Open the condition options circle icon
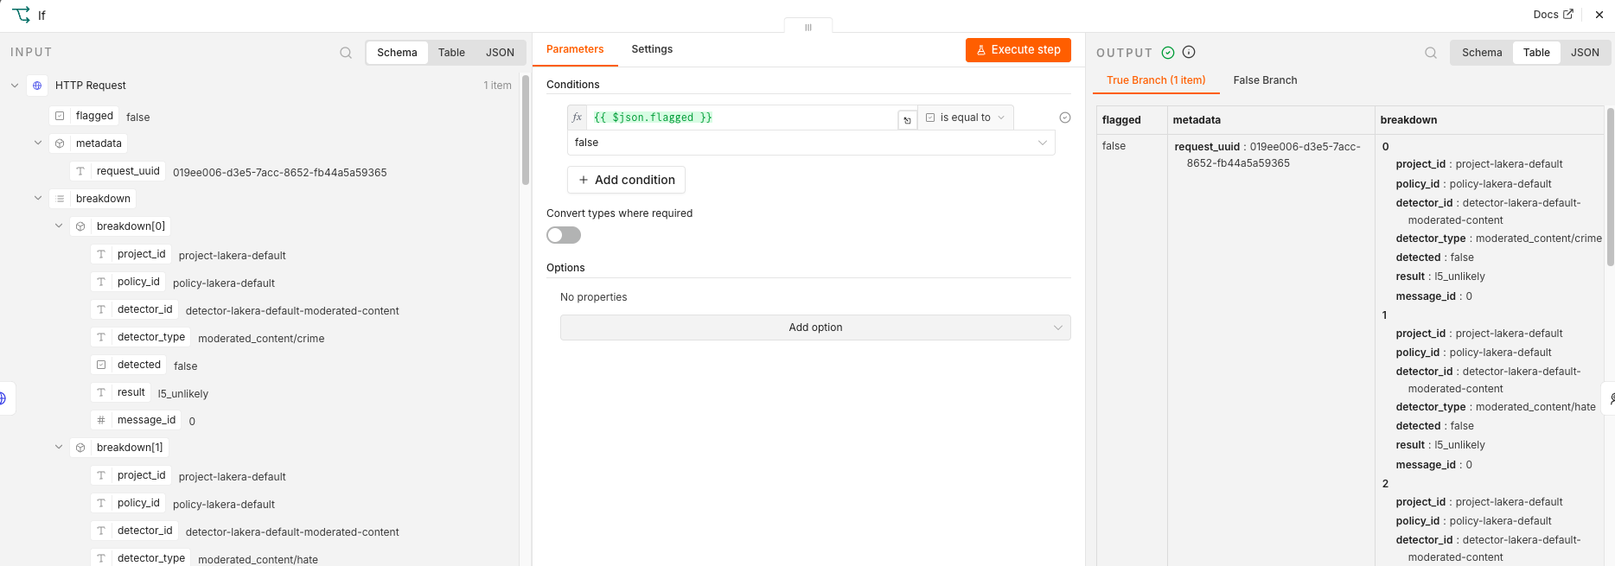The width and height of the screenshot is (1615, 566). pos(1065,118)
